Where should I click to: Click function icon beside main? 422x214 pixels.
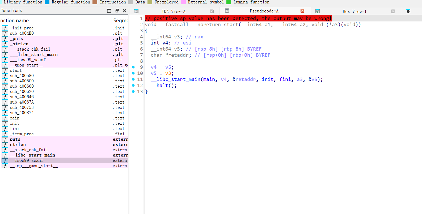5,118
